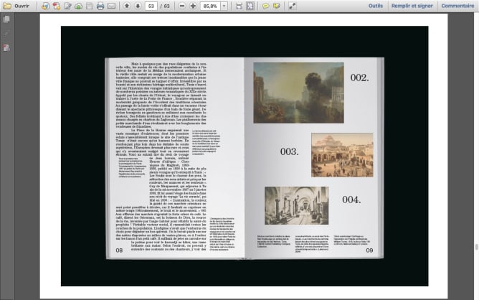Open the Outils panel
This screenshot has width=479, height=300.
coord(376,6)
